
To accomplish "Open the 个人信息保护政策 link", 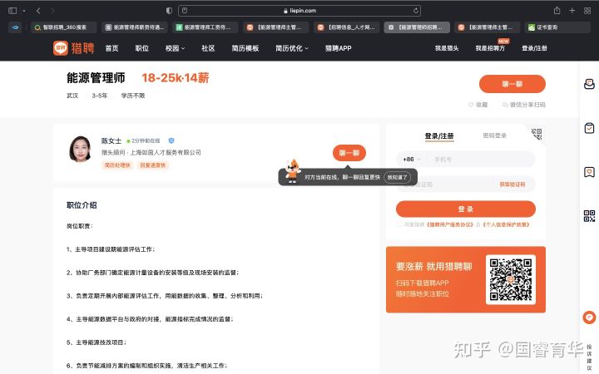I will click(x=506, y=224).
